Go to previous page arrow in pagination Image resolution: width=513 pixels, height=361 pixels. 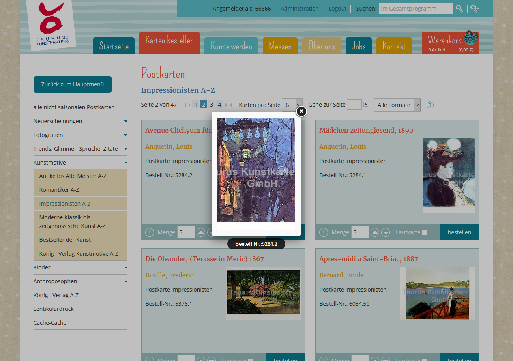click(189, 105)
